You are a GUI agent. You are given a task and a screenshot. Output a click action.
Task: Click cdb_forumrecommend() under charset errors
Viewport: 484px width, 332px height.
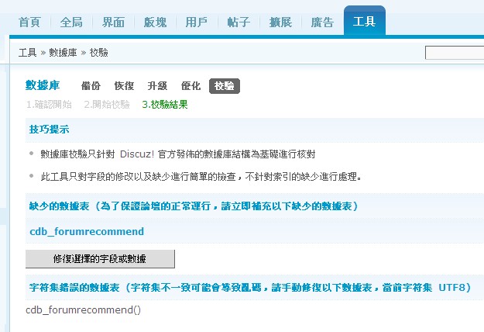pos(84,310)
